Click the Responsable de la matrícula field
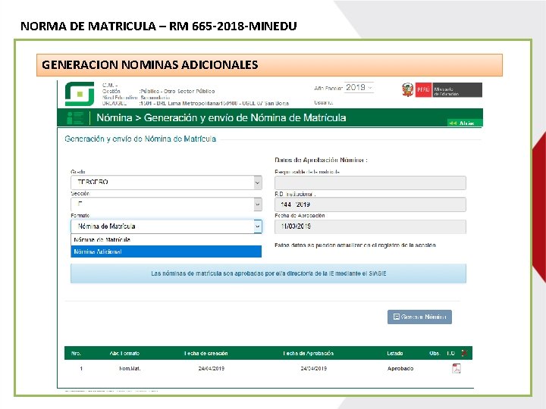546x409 pixels. coord(370,183)
